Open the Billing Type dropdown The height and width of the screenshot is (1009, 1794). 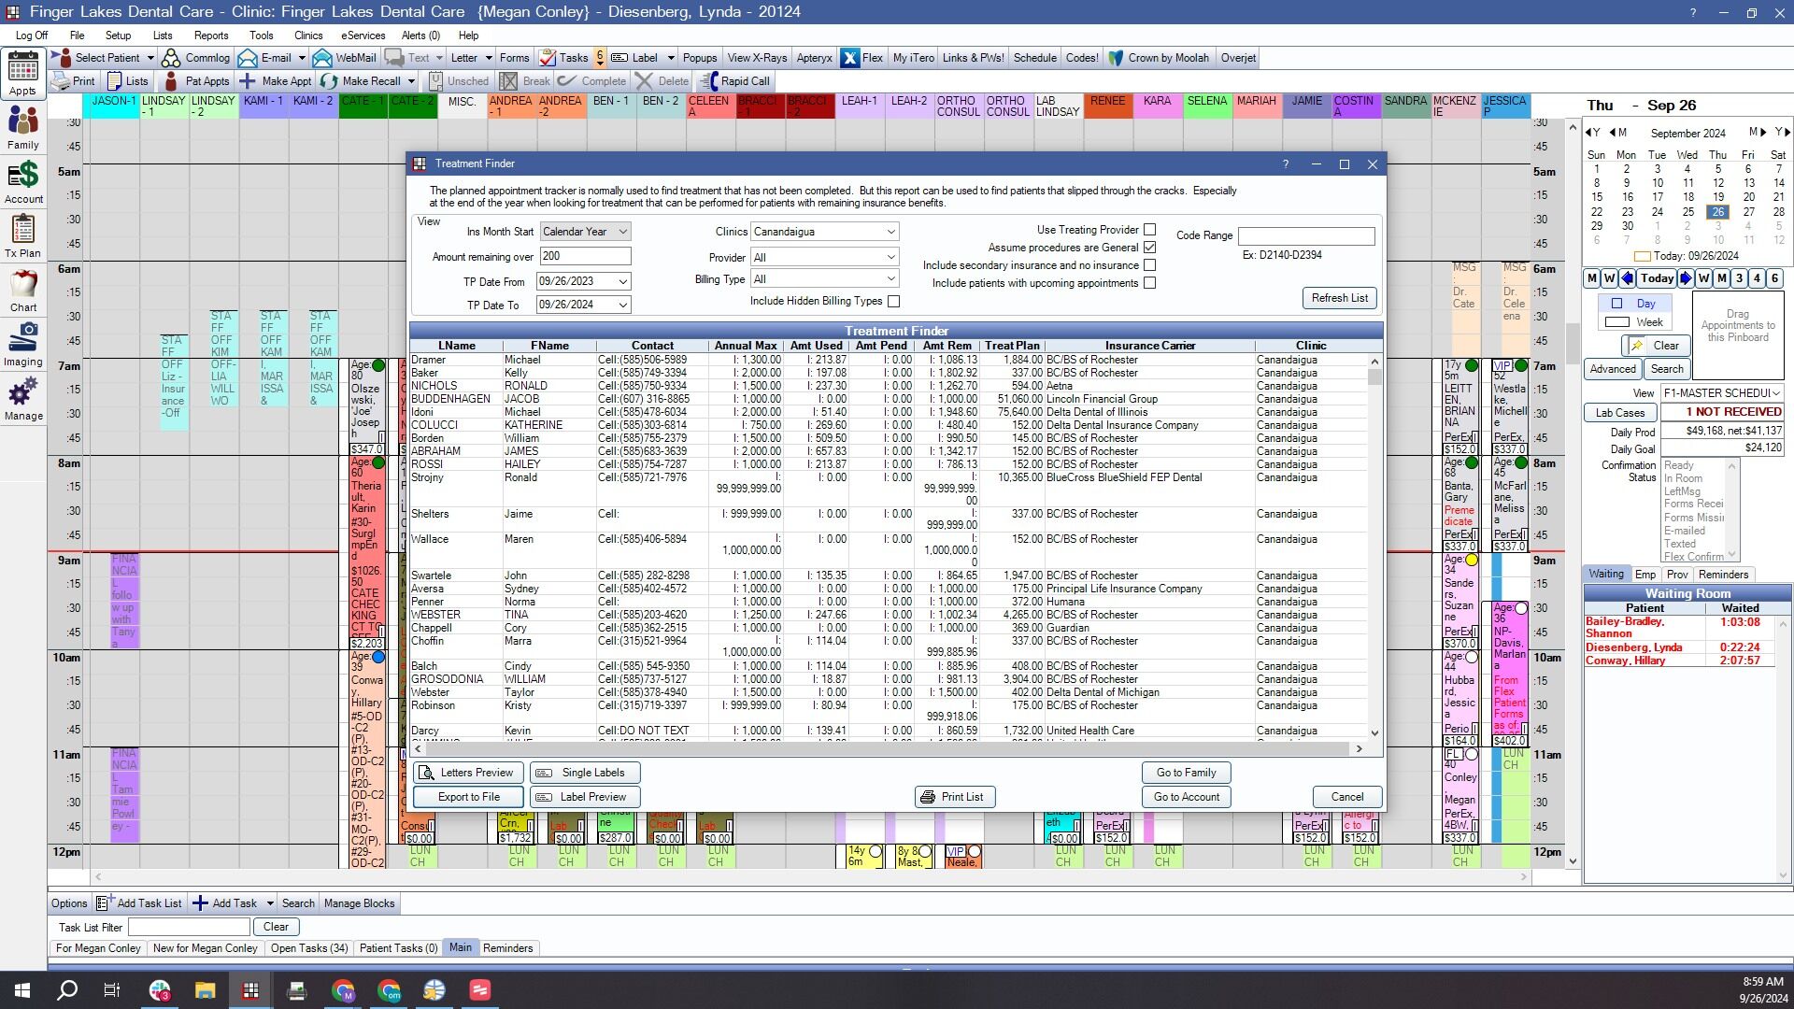[824, 279]
